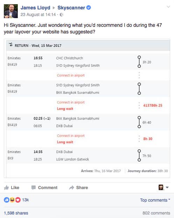Image resolution: width=174 pixels, height=218 pixels.
Task: Click the public globe privacy icon
Action: tap(61, 15)
